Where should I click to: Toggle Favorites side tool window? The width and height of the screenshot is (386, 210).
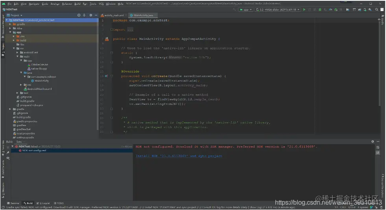click(x=3, y=148)
